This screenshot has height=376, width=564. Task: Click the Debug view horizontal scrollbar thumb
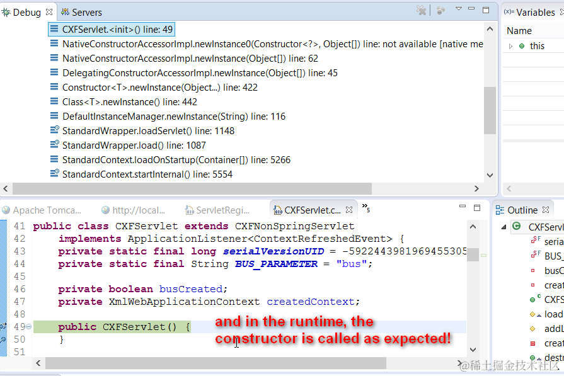tap(192, 188)
